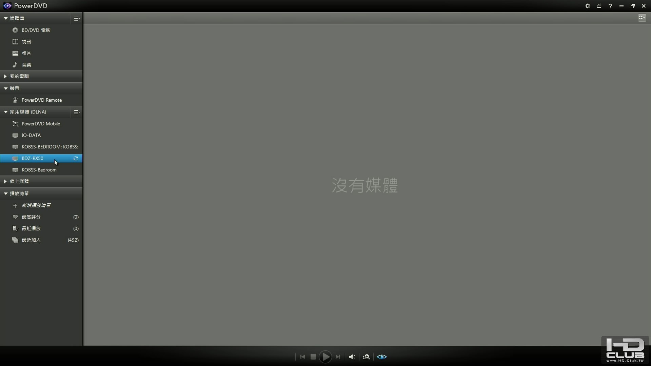Open DLNA home media options menu icon

(x=77, y=112)
